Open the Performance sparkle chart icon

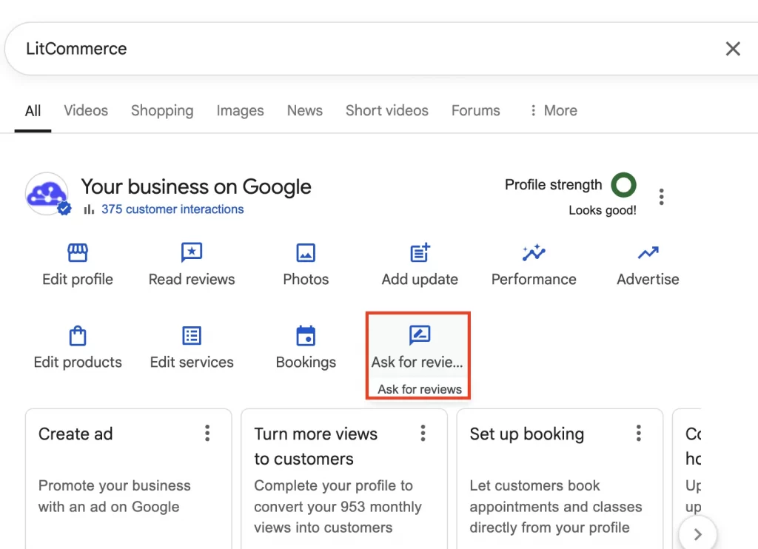pyautogui.click(x=534, y=252)
